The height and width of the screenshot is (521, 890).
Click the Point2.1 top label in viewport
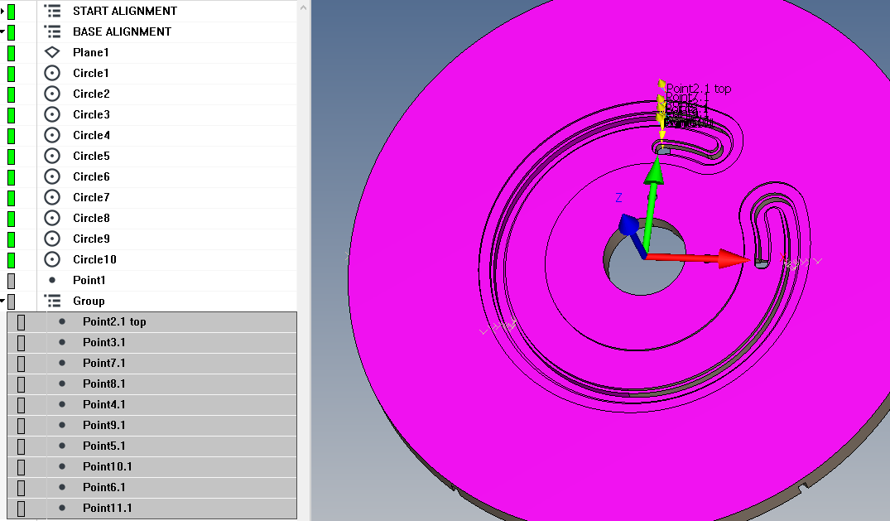pyautogui.click(x=698, y=89)
